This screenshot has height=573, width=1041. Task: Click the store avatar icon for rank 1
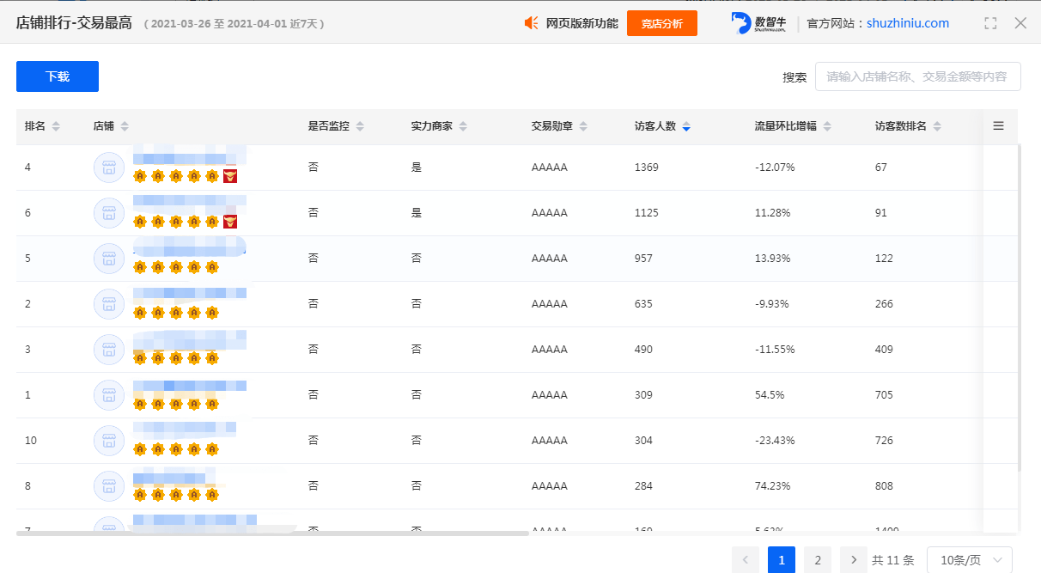tap(108, 395)
